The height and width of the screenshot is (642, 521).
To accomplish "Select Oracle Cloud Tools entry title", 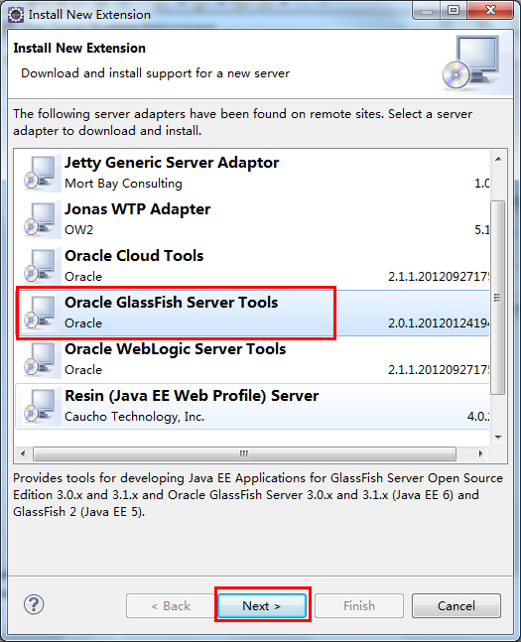I will point(134,256).
